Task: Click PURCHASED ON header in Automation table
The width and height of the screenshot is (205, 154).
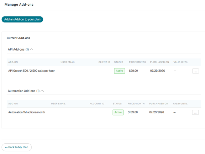Action: click(x=159, y=104)
